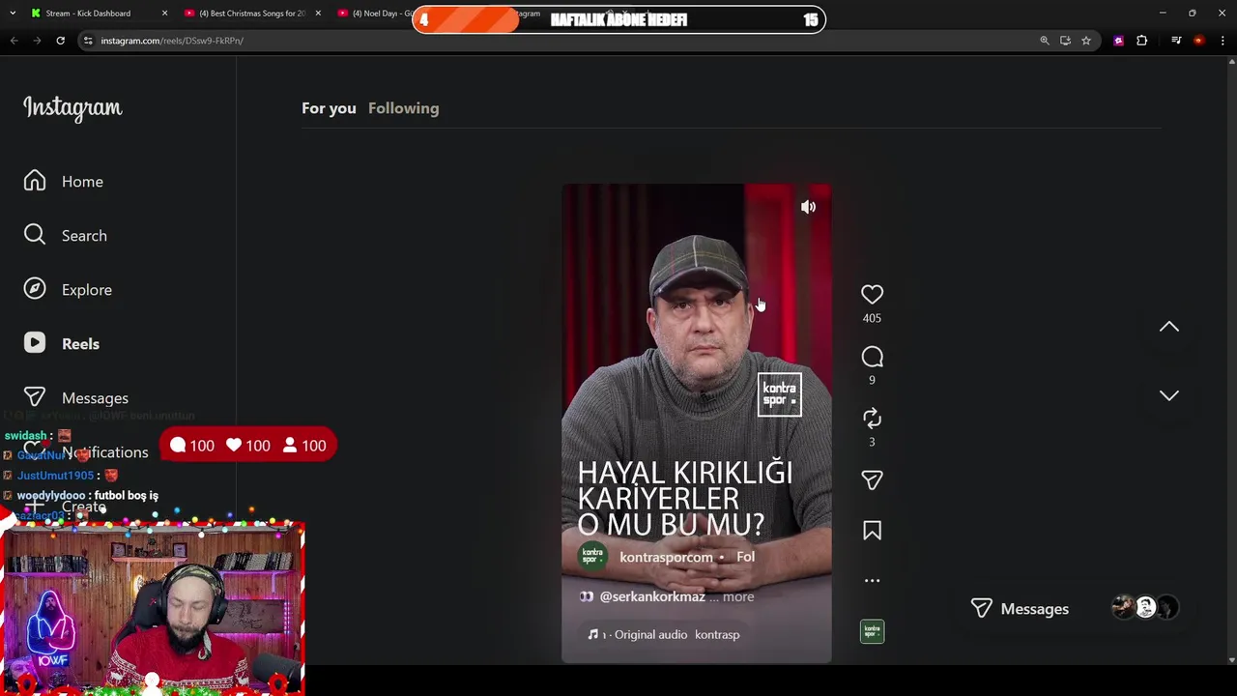Click the install app icon in address bar
The width and height of the screenshot is (1237, 696).
(x=1065, y=41)
